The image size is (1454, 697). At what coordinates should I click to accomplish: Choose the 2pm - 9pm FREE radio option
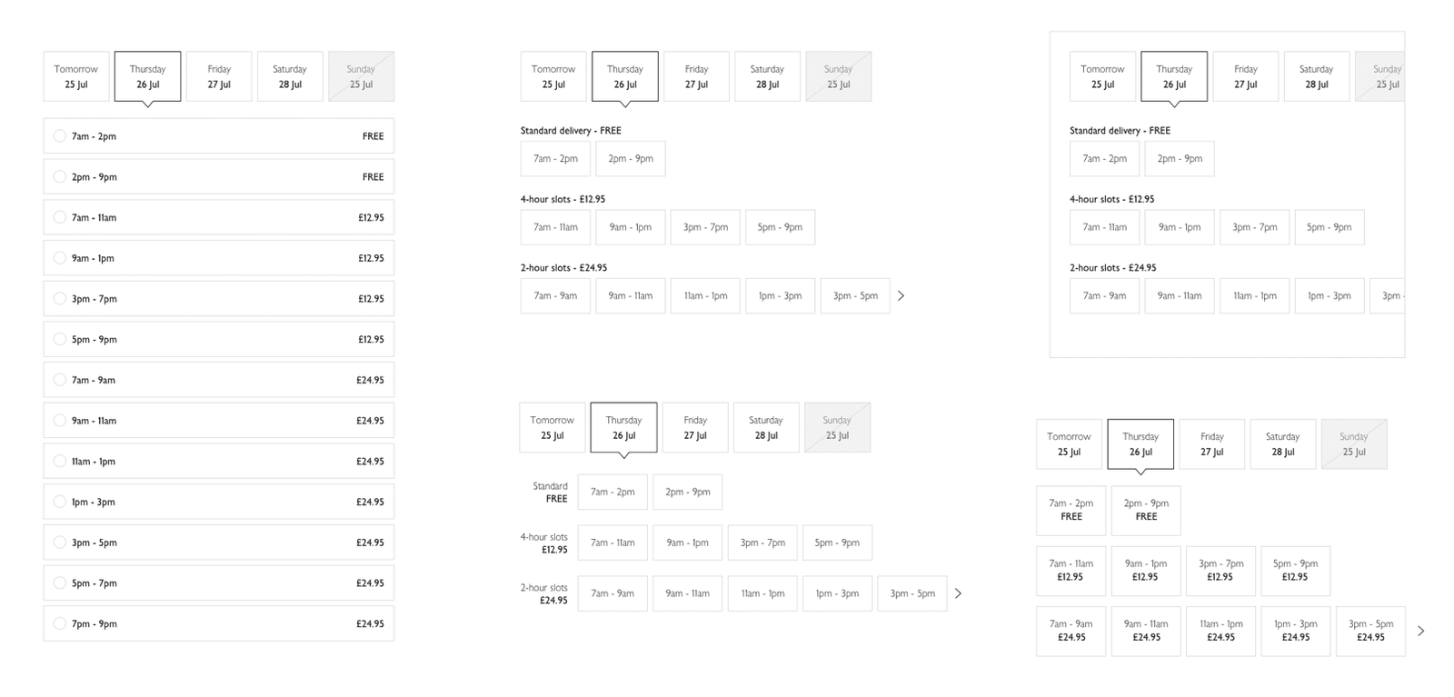[x=60, y=176]
